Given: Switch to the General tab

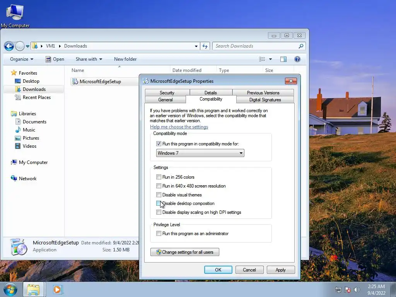Looking at the screenshot, I should point(166,99).
